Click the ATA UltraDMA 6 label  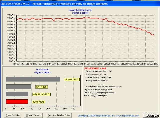click(41, 94)
